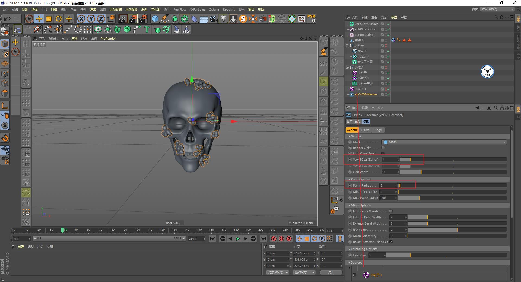This screenshot has width=521, height=282.
Task: Uncheck the Link Voxel Size option
Action: point(383,153)
